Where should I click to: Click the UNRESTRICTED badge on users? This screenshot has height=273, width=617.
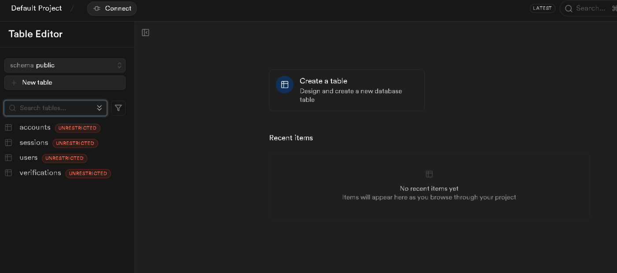tap(65, 158)
